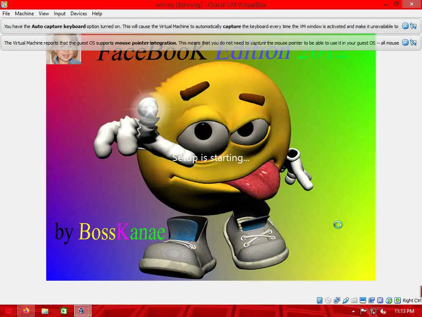Click the USB devices status icon
Viewport: 422px width, 317px height.
coord(346,300)
